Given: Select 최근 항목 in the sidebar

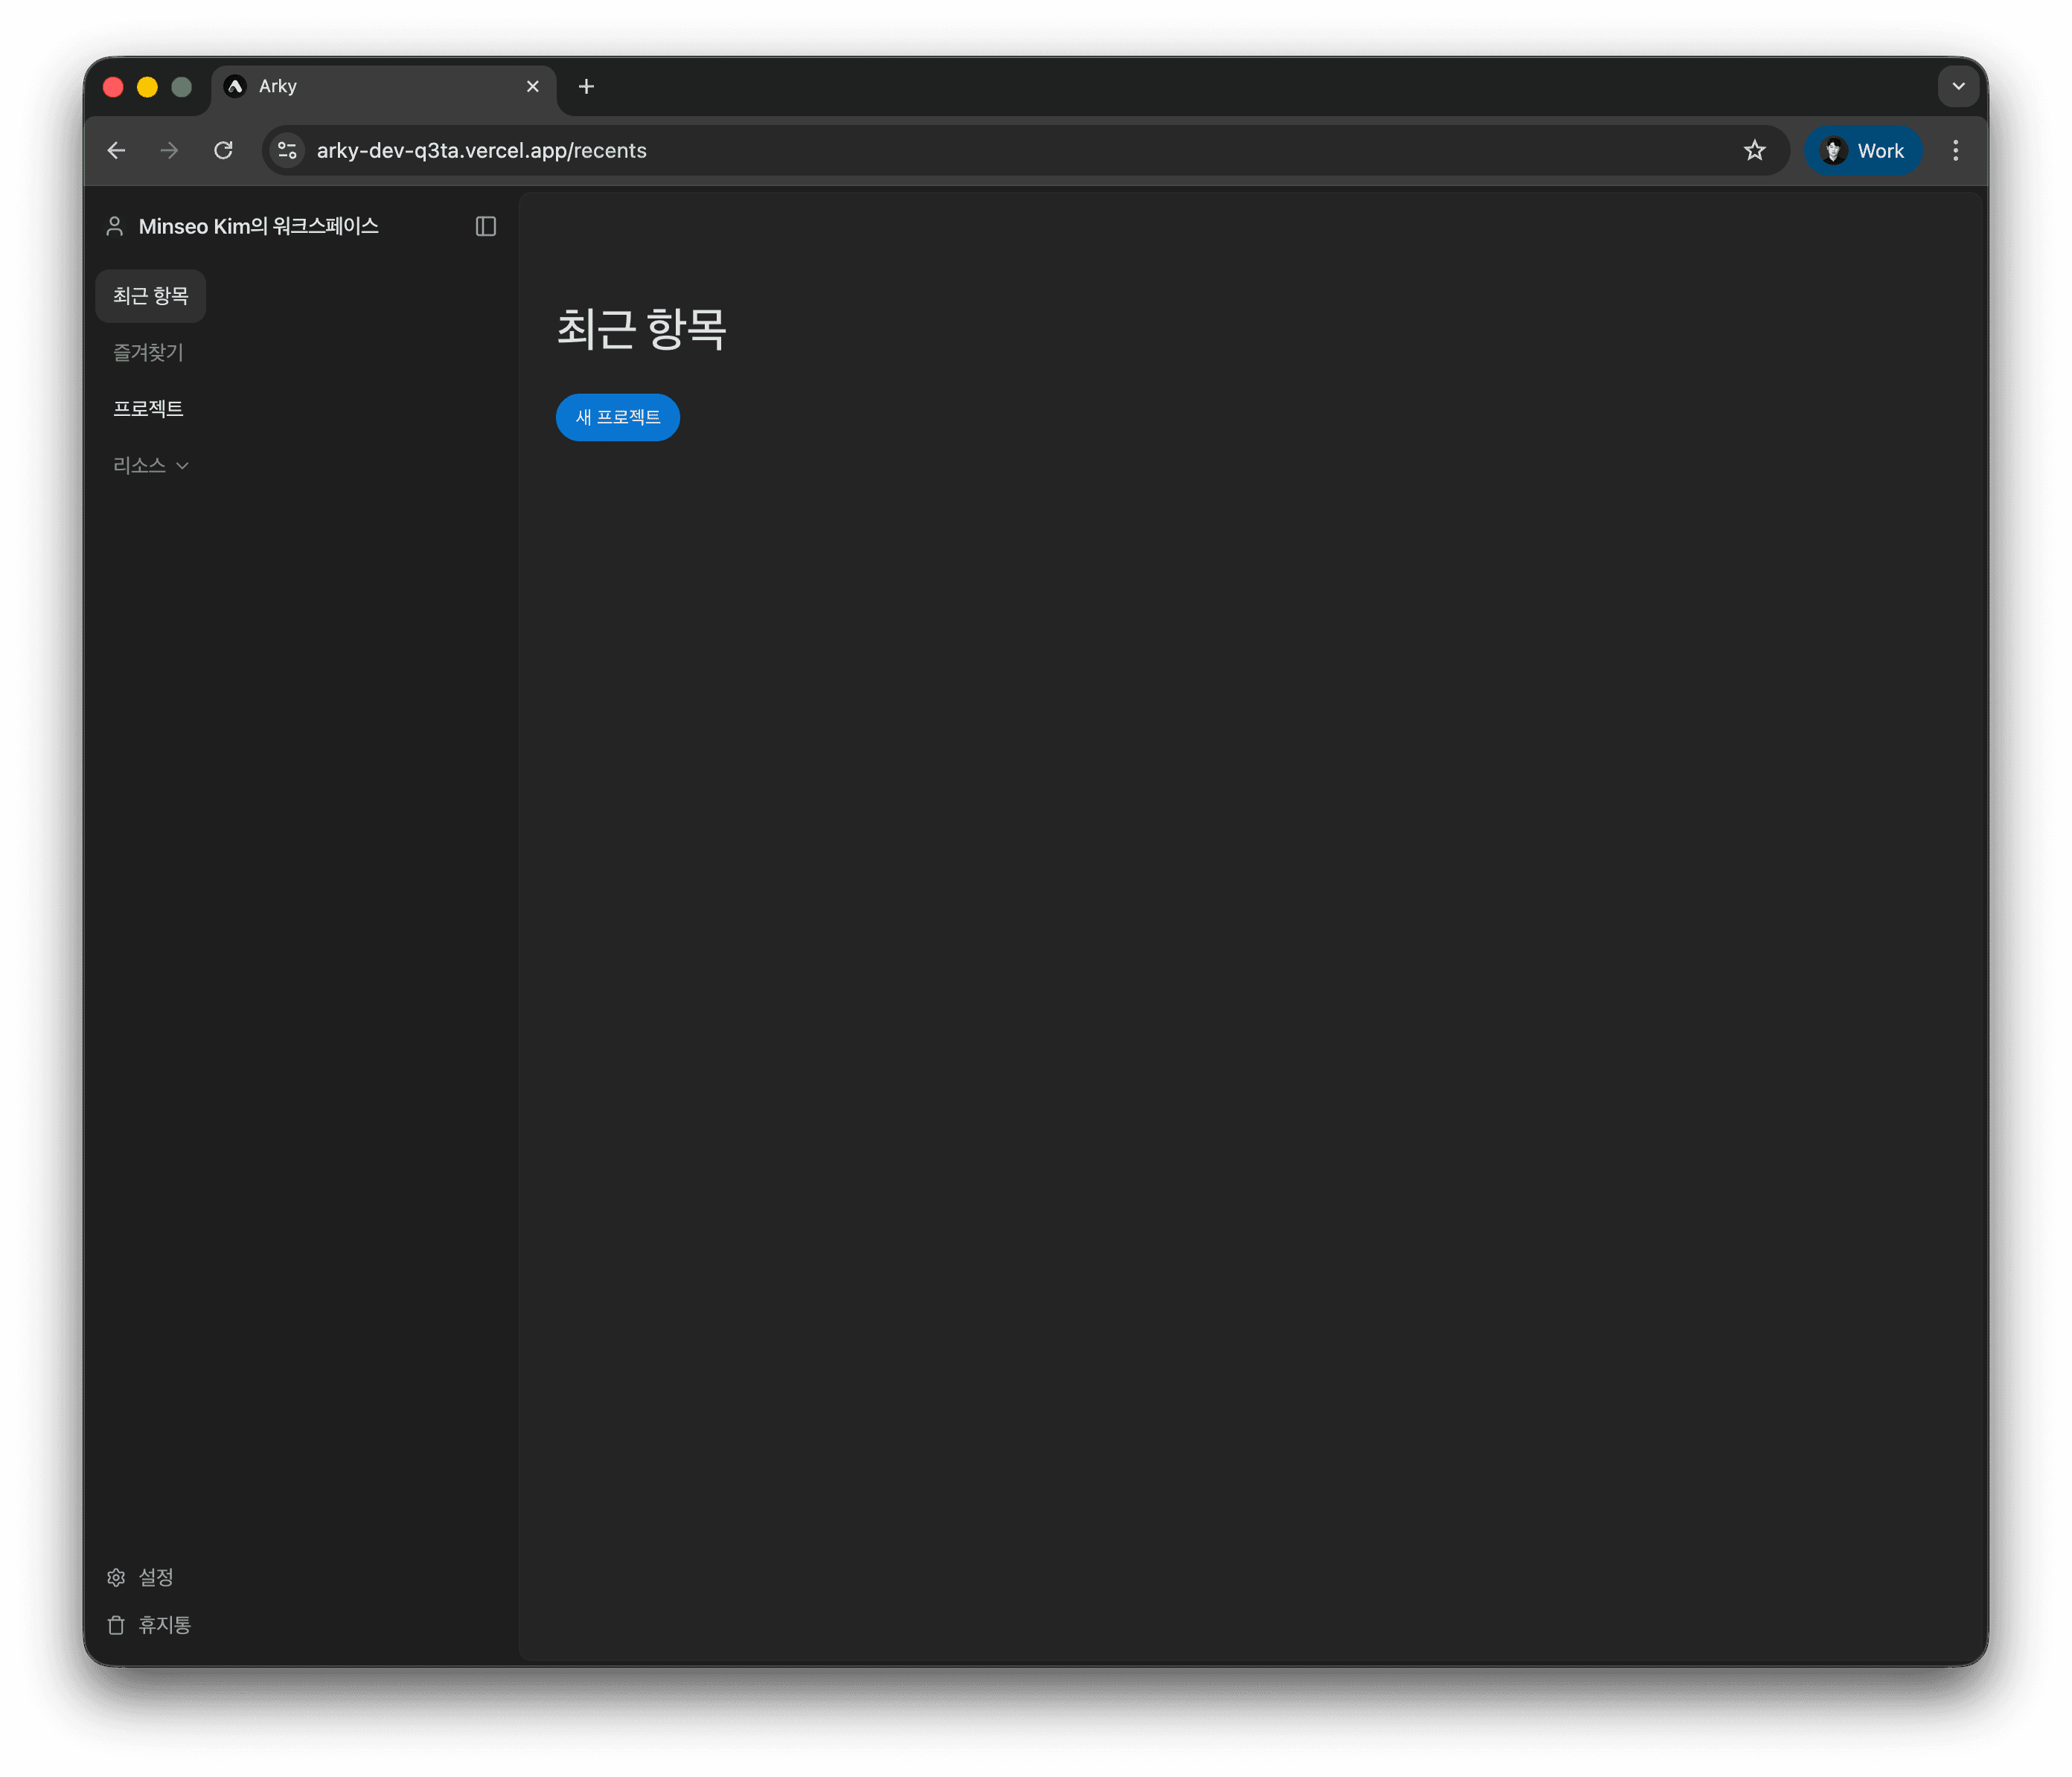Looking at the screenshot, I should tap(151, 296).
